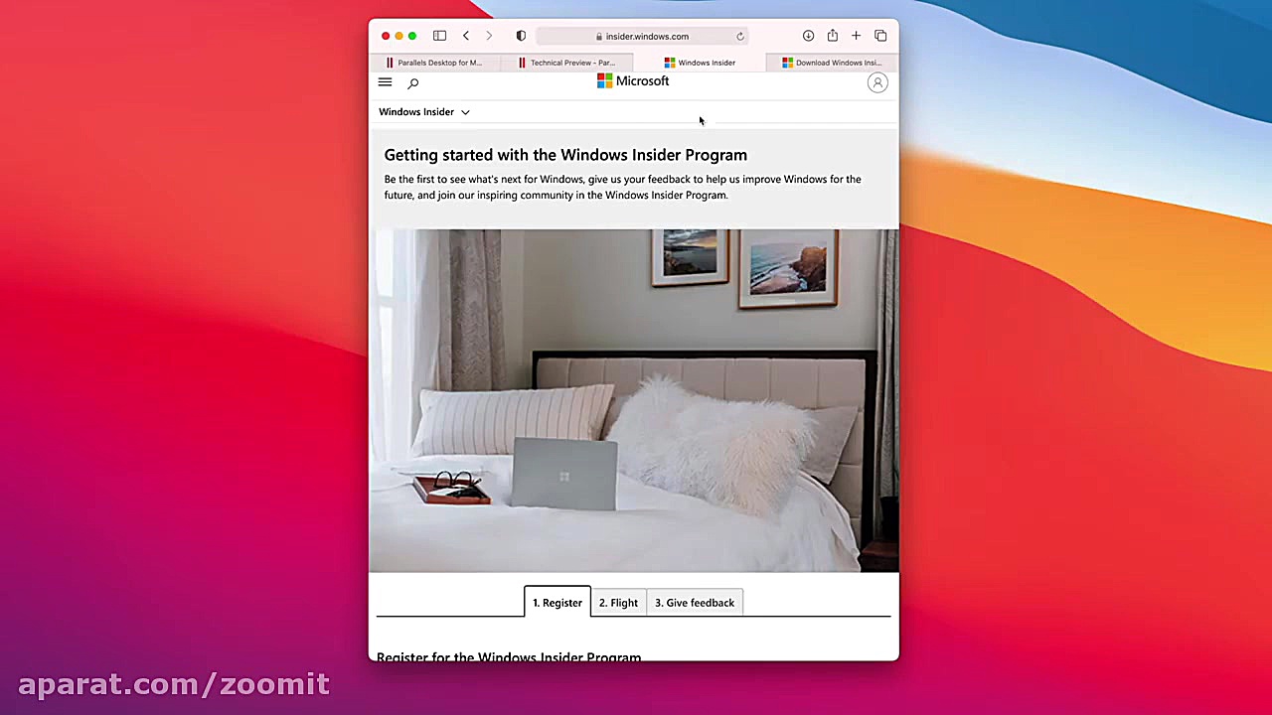Open the Microsoft hamburger menu

coord(385,82)
